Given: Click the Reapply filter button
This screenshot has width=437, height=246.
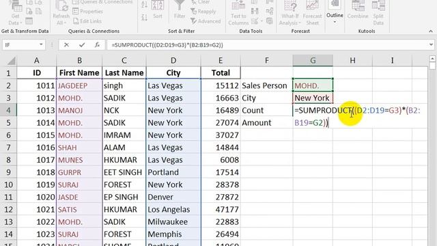Looking at the screenshot, I should [203, 12].
